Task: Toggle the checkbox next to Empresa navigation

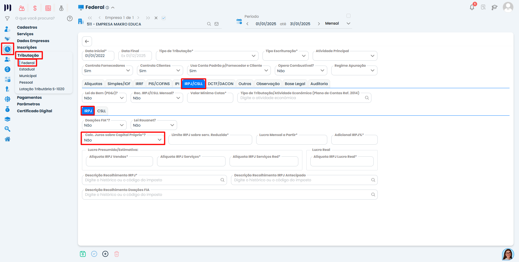Action: click(x=164, y=18)
